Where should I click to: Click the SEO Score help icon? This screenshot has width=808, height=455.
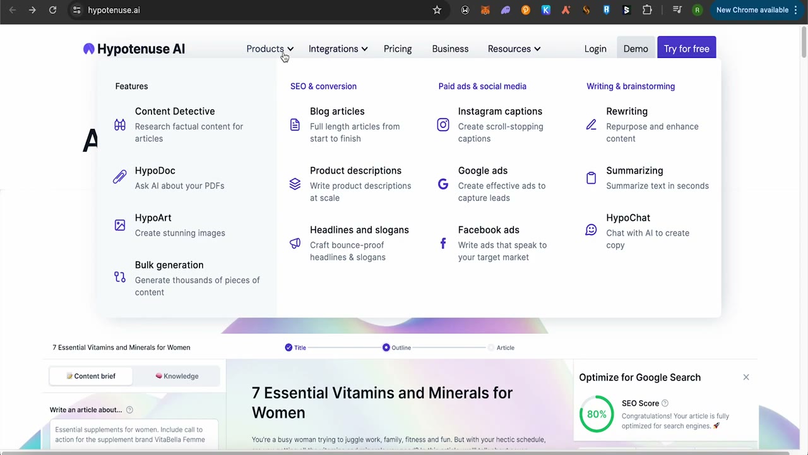665,403
